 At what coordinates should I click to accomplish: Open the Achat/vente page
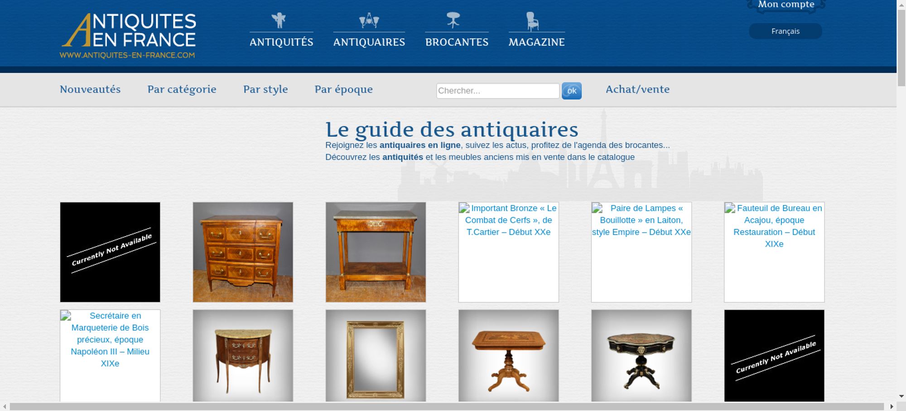click(x=637, y=89)
